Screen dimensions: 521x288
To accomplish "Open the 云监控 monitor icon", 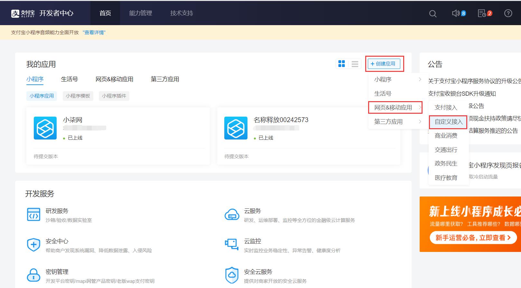I will pos(232,245).
